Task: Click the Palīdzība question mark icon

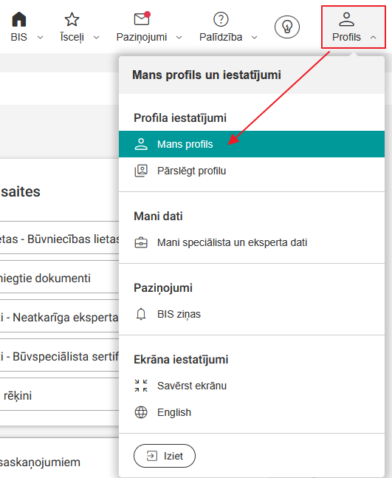Action: point(221,19)
